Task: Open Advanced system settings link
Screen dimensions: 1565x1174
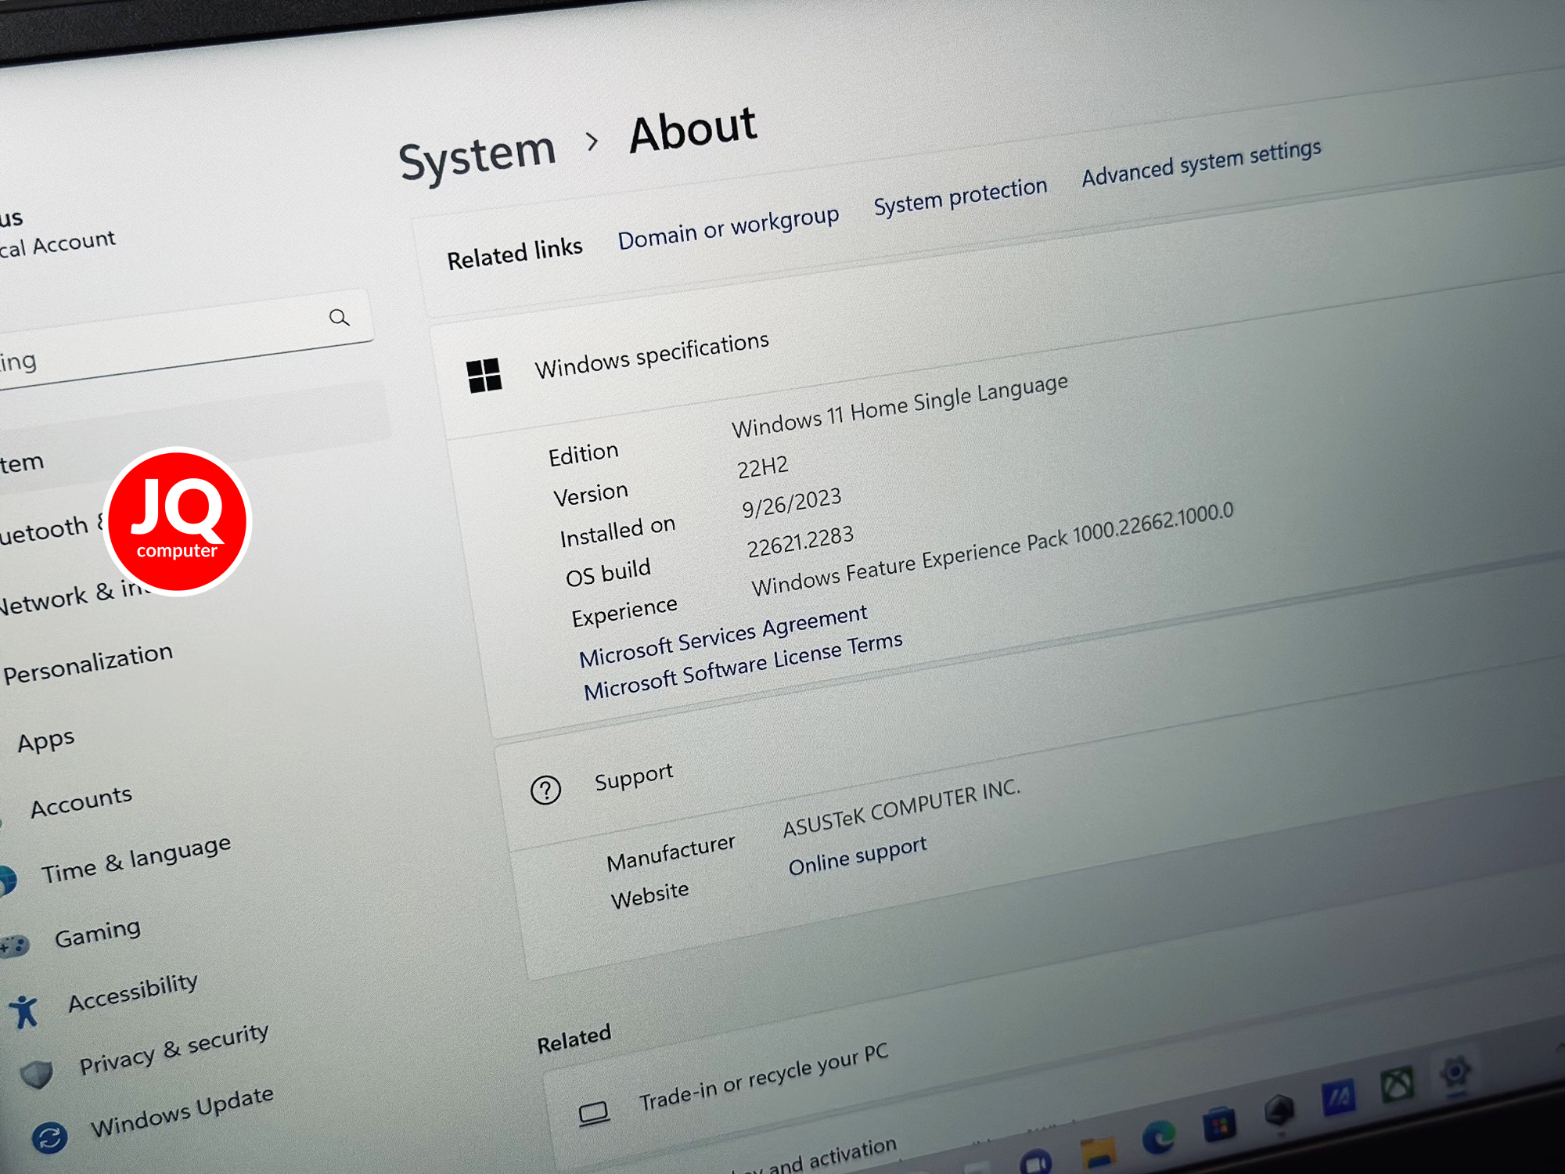Action: point(1201,163)
